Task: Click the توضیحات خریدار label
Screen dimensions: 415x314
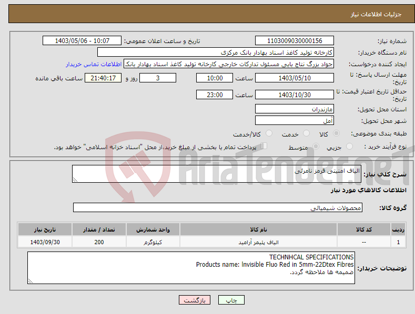Action: [382, 268]
